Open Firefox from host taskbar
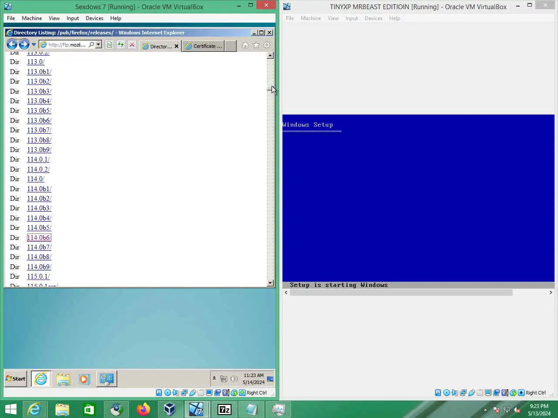 (143, 409)
